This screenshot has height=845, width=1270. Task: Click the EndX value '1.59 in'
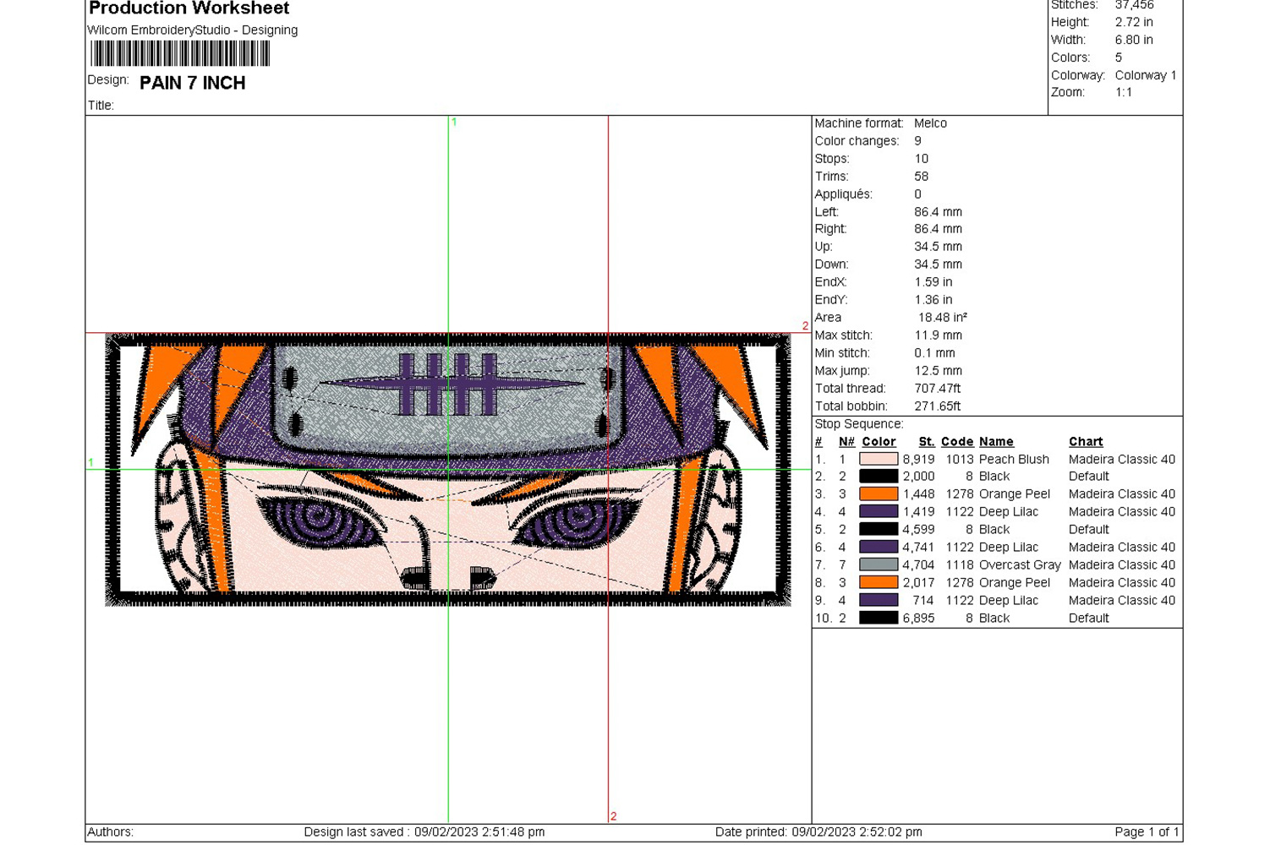933,282
